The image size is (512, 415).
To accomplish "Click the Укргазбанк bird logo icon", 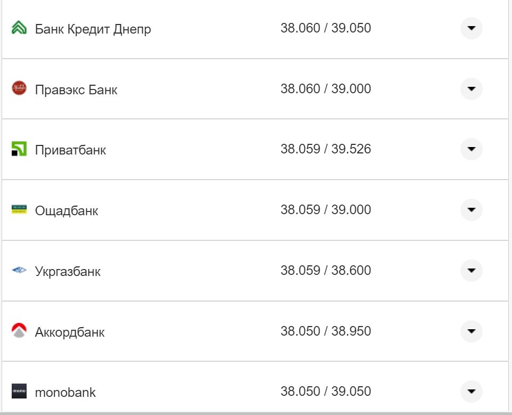I will click(x=20, y=270).
